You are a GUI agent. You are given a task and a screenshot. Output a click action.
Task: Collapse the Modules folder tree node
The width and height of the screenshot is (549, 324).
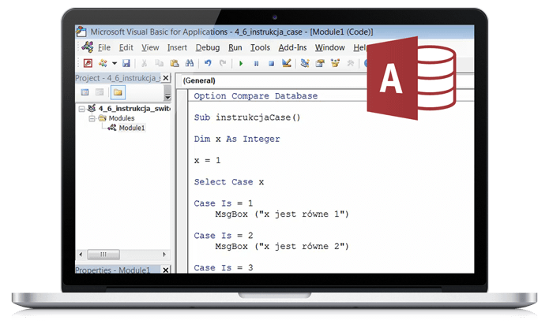tap(92, 118)
